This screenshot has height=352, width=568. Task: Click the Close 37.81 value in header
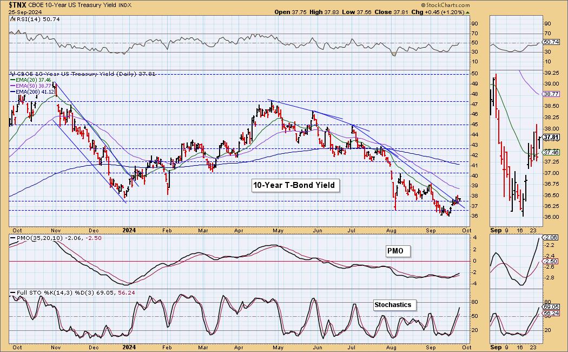pyautogui.click(x=391, y=12)
